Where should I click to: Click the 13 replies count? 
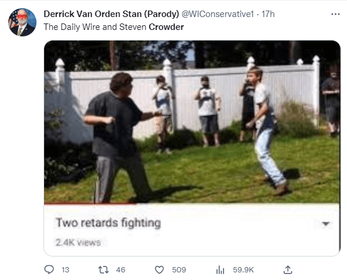(65, 270)
